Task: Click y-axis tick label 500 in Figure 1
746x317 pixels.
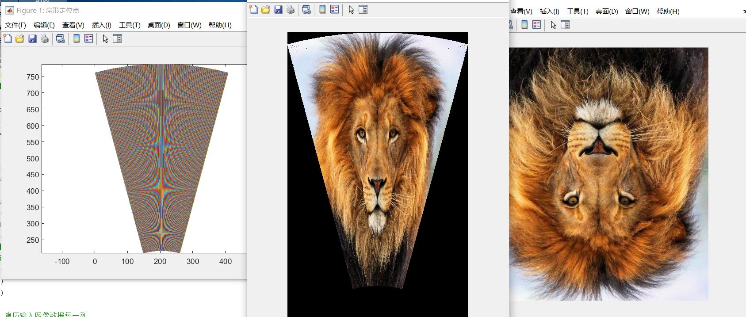Action: coord(33,159)
